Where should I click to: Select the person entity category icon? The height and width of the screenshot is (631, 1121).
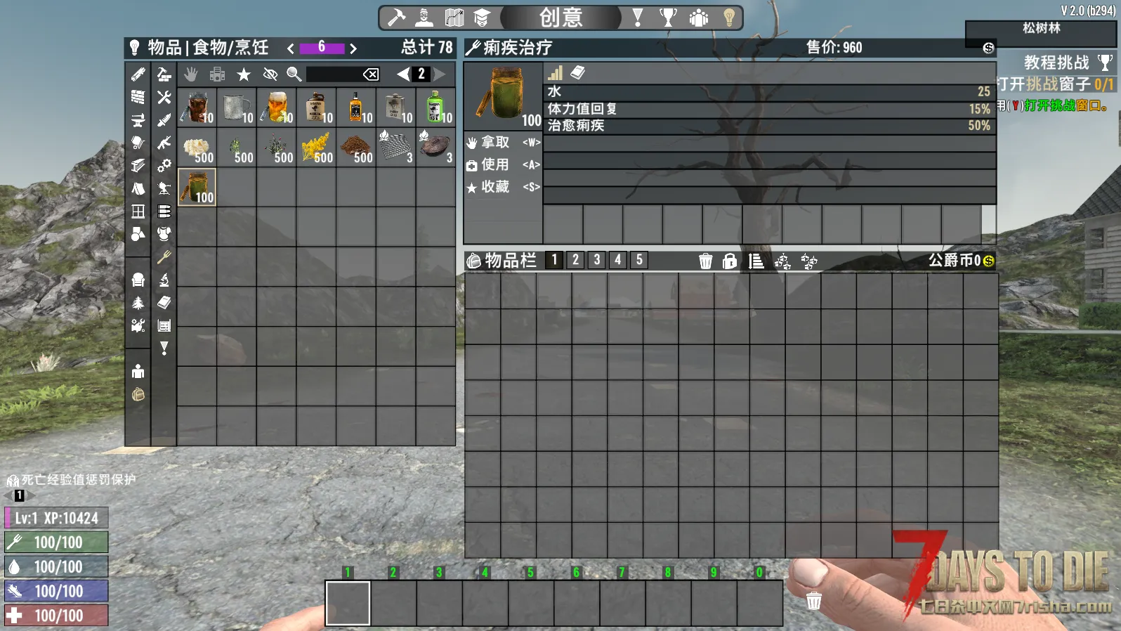138,371
